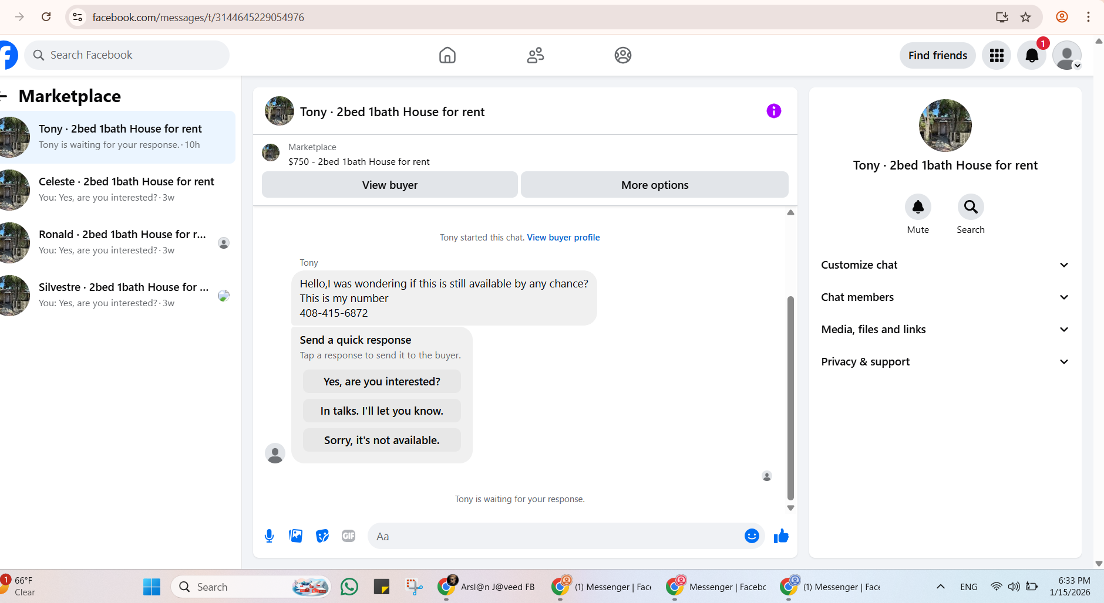
Task: Open the Snipping Tool taskbar icon
Action: pos(414,587)
